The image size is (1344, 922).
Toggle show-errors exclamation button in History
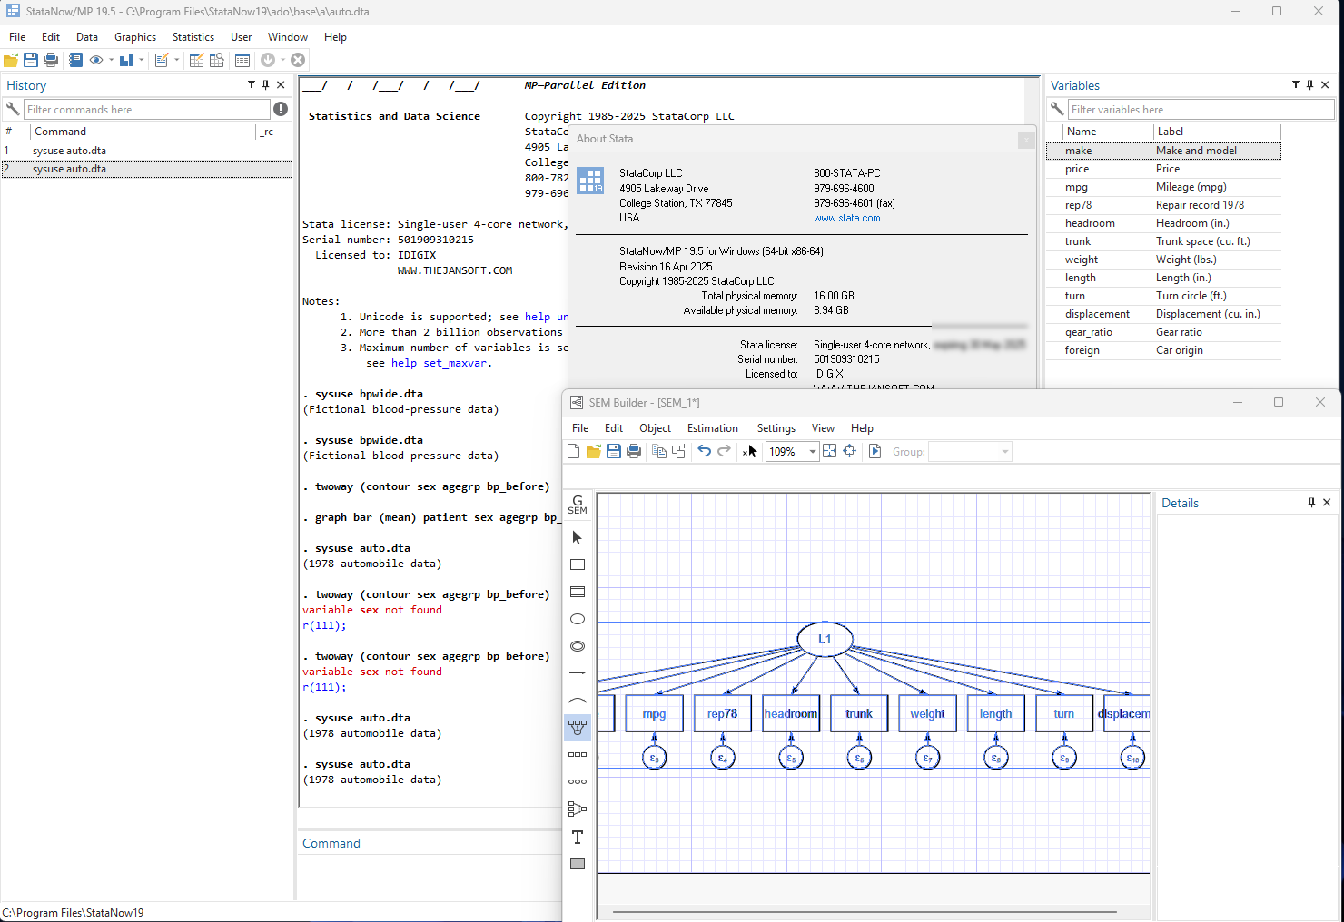click(x=281, y=109)
